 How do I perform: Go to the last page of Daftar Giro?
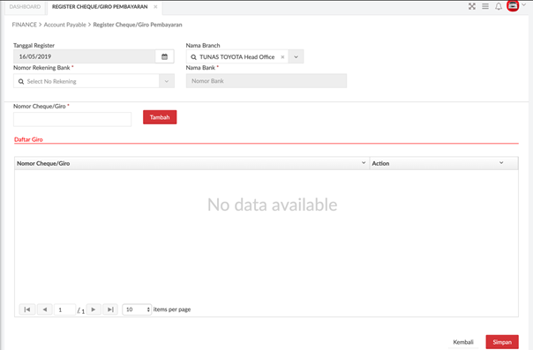tap(110, 309)
